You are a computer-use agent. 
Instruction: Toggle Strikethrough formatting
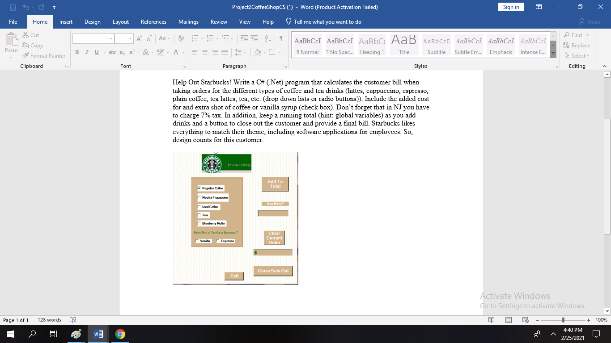[112, 52]
